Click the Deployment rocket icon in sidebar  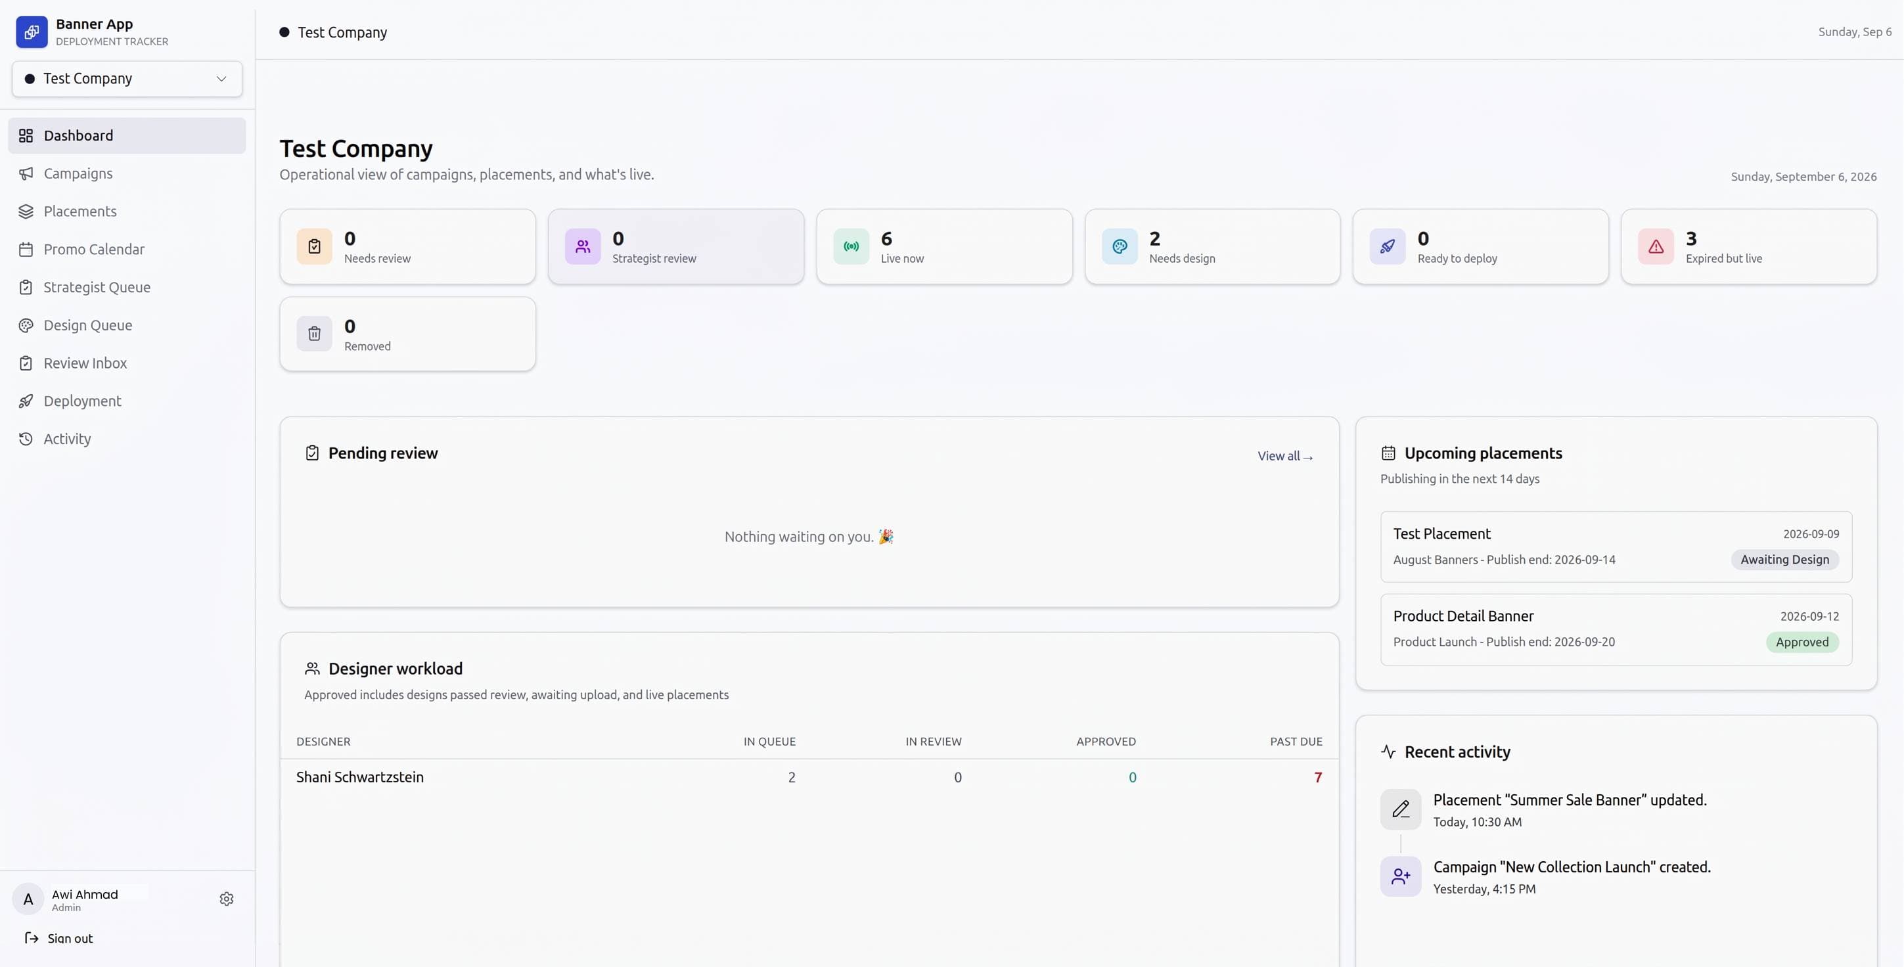point(26,401)
